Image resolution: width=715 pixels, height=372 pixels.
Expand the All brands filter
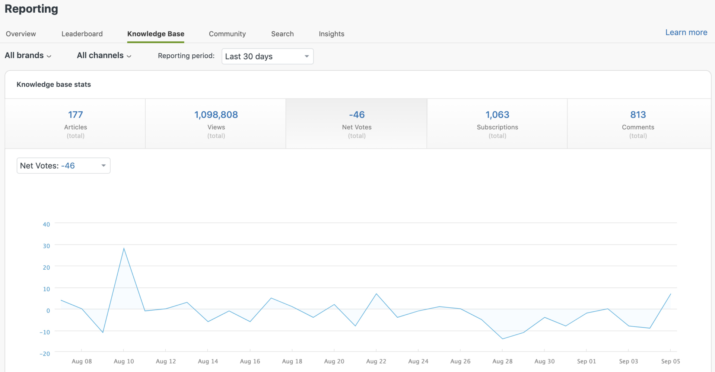pos(28,55)
